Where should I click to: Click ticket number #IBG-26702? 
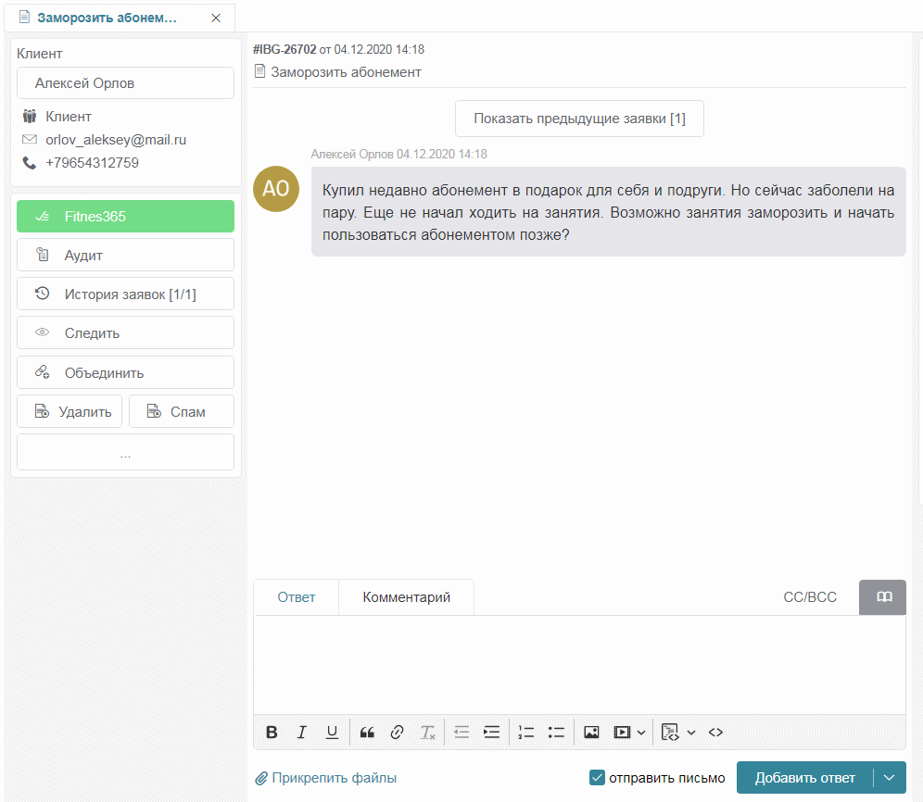pos(284,49)
